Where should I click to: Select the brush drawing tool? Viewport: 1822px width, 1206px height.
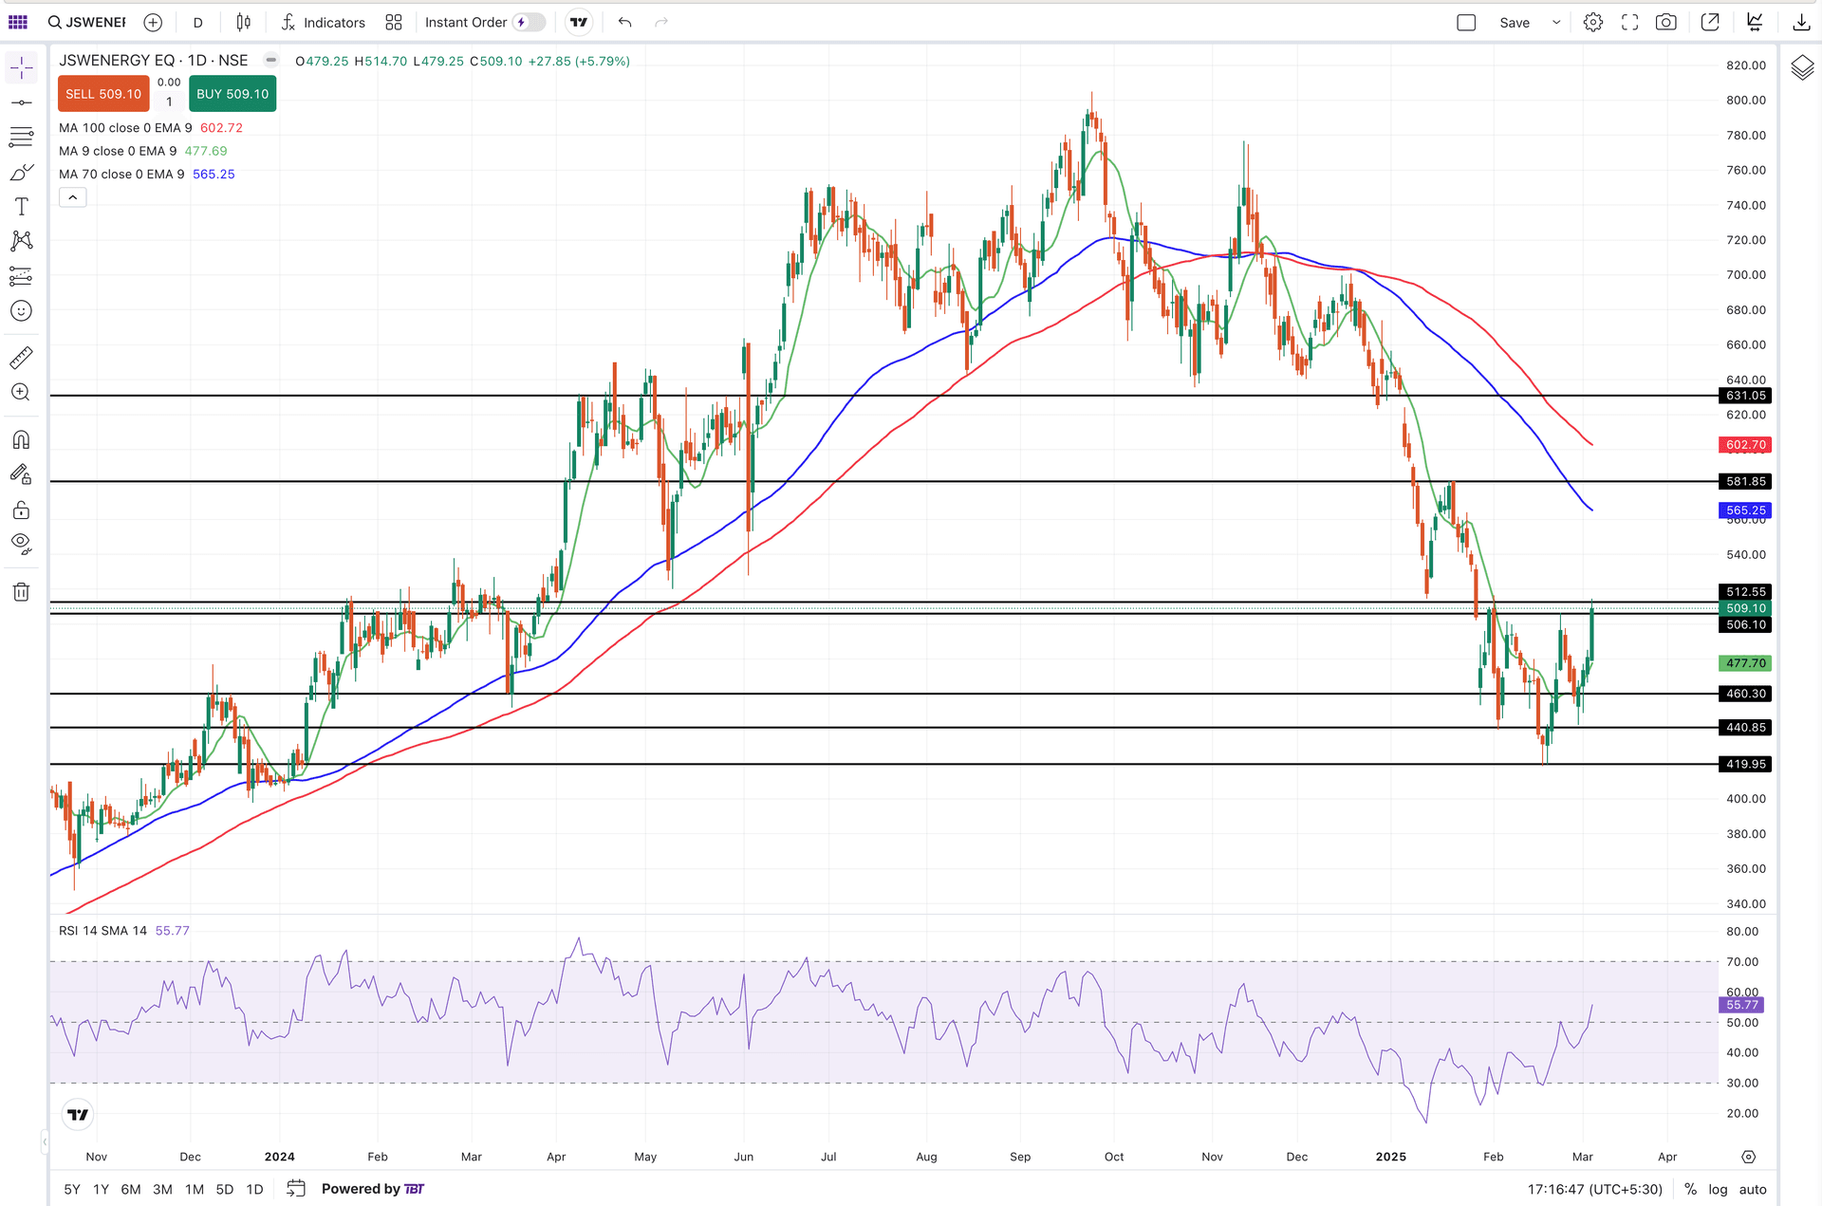[21, 172]
